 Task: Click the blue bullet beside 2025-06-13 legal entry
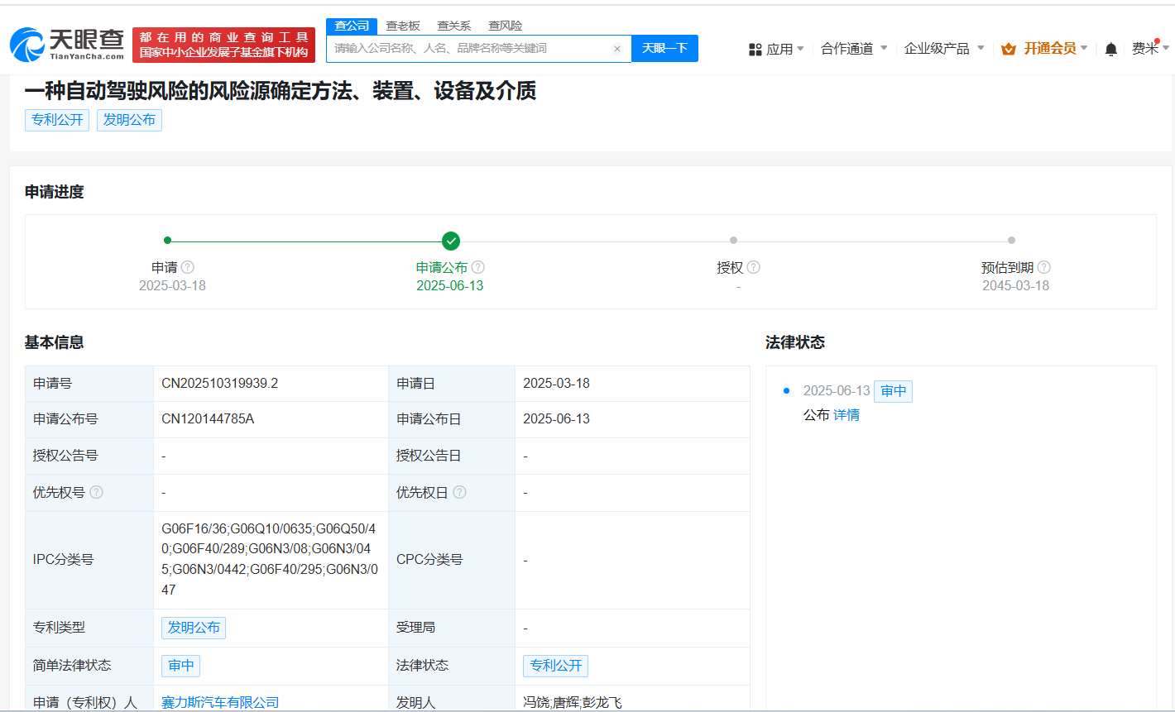click(786, 390)
